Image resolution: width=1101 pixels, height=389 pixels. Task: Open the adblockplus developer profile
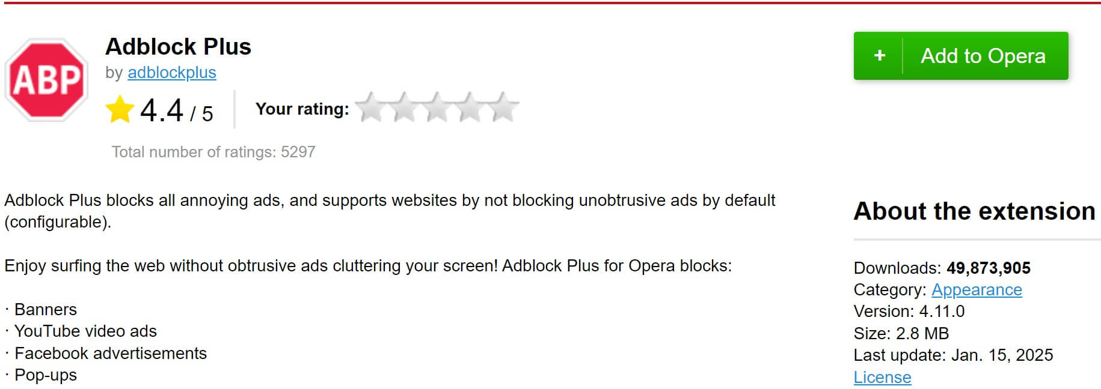pos(172,73)
